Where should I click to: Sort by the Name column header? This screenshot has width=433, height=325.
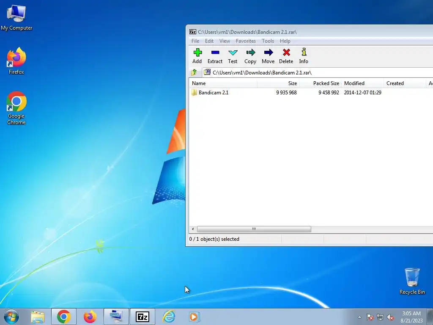[x=223, y=83]
